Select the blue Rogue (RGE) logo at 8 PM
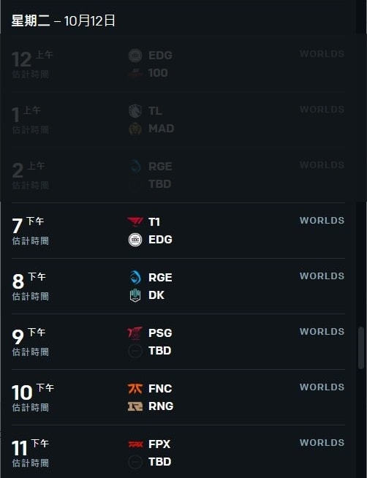Screen dimensions: 367x478 coord(135,278)
